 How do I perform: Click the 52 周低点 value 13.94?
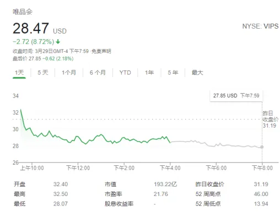click(261, 204)
